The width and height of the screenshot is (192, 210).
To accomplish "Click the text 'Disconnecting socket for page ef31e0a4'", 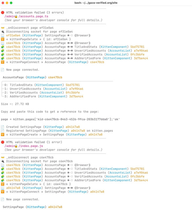I will coord(39,31).
